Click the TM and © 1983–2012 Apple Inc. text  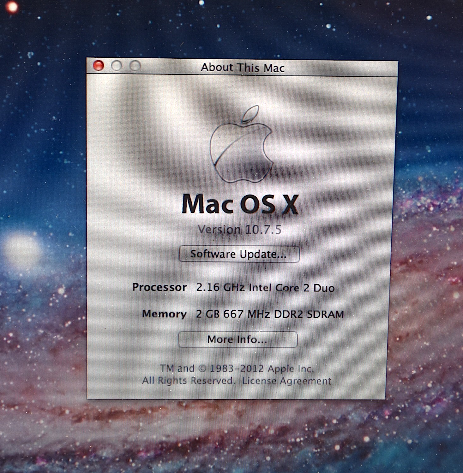[x=237, y=369]
